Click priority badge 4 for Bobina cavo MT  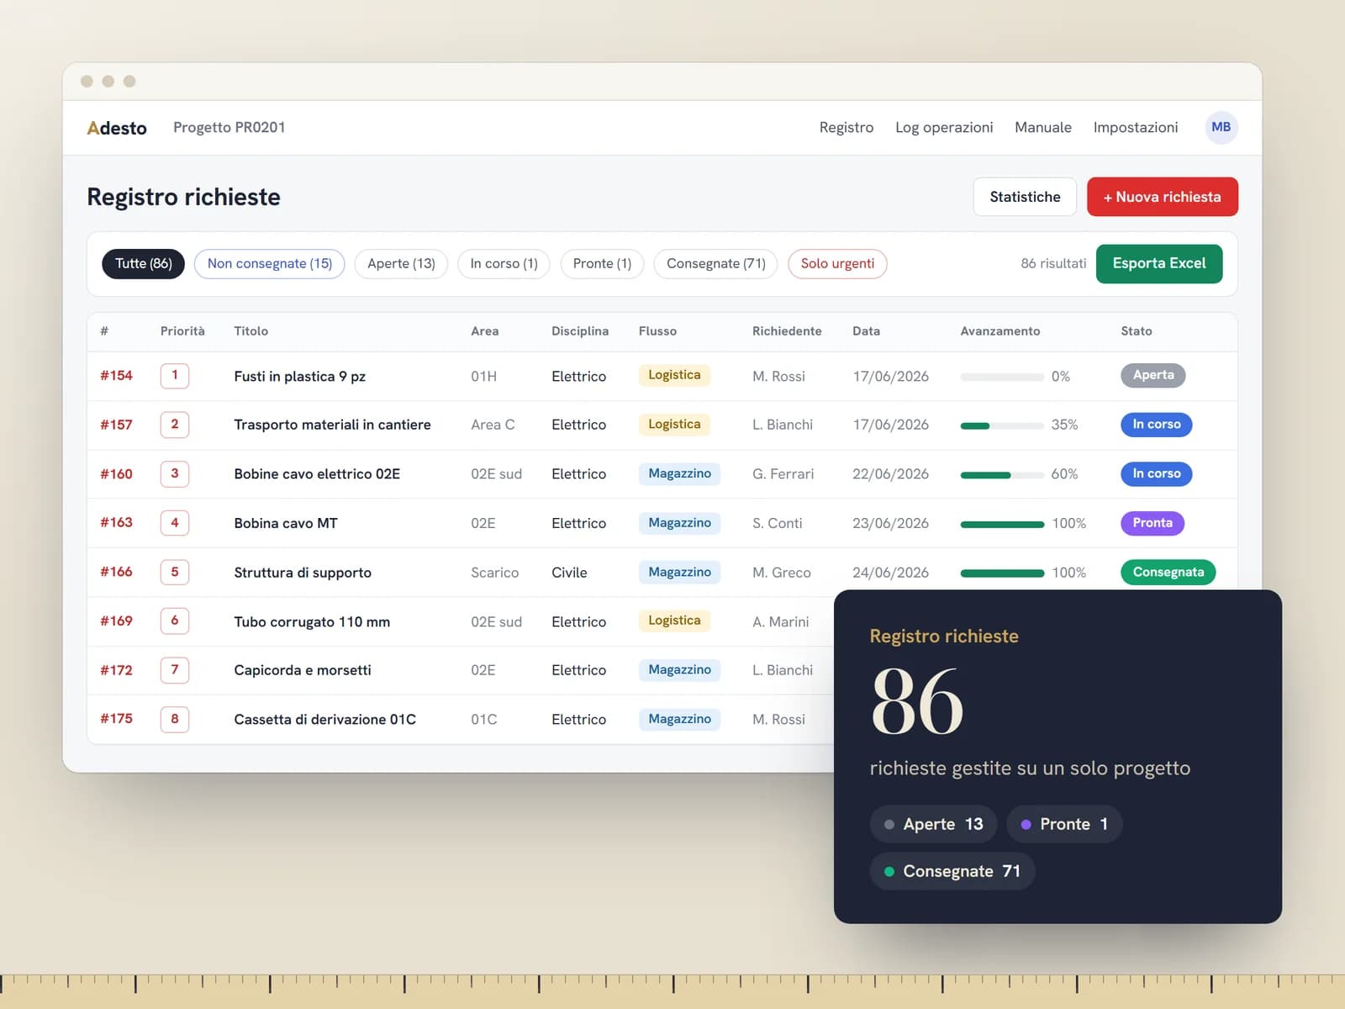(174, 522)
